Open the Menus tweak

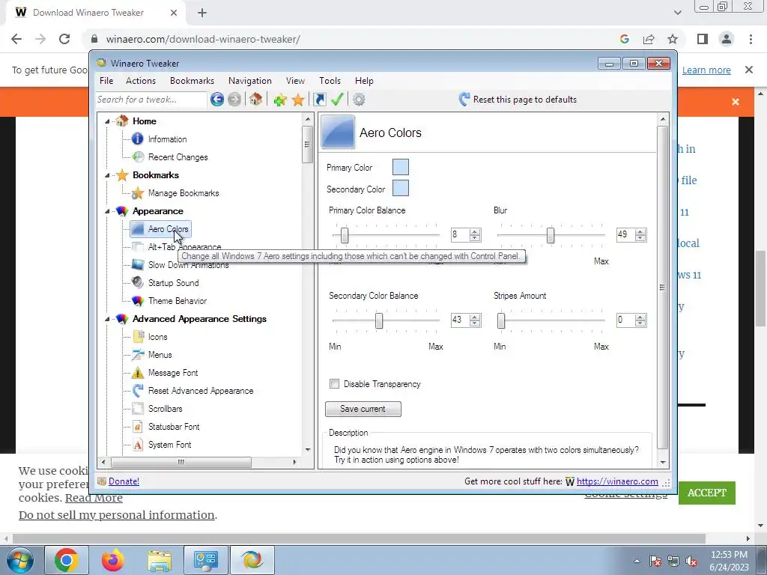tap(160, 355)
